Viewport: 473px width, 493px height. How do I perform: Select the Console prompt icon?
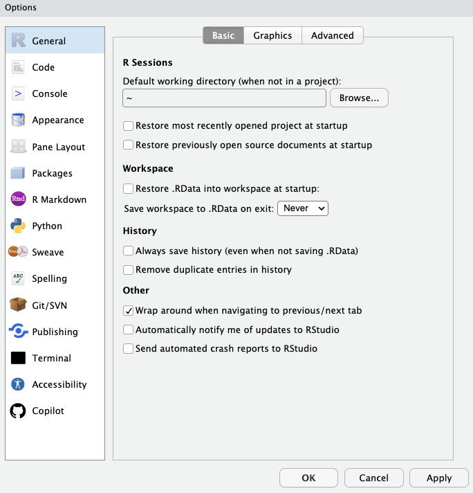(x=19, y=93)
